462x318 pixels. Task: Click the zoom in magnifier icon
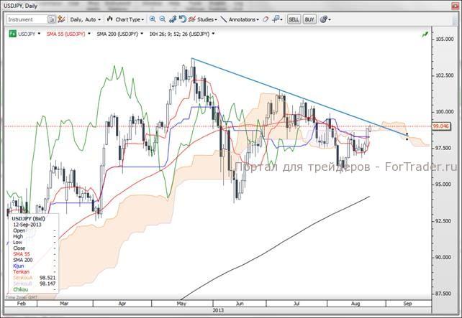[153, 19]
